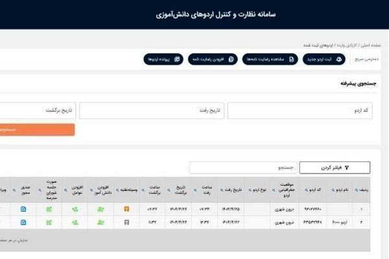Screen dimensions: 389x259
Task: Click the دسترسی سریع label
Action: [x=366, y=59]
